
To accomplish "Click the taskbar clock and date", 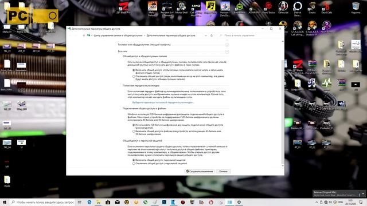I will tap(350, 202).
